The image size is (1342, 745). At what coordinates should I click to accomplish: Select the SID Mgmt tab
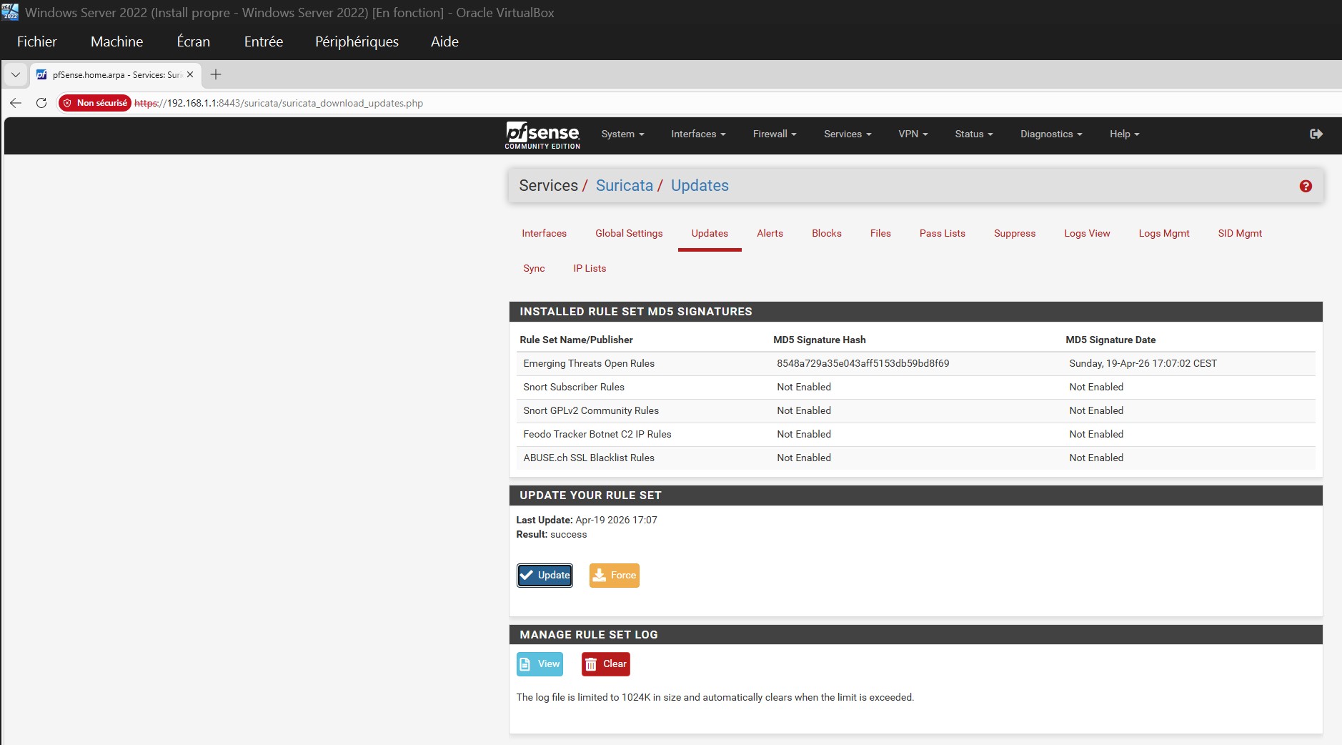click(x=1239, y=233)
